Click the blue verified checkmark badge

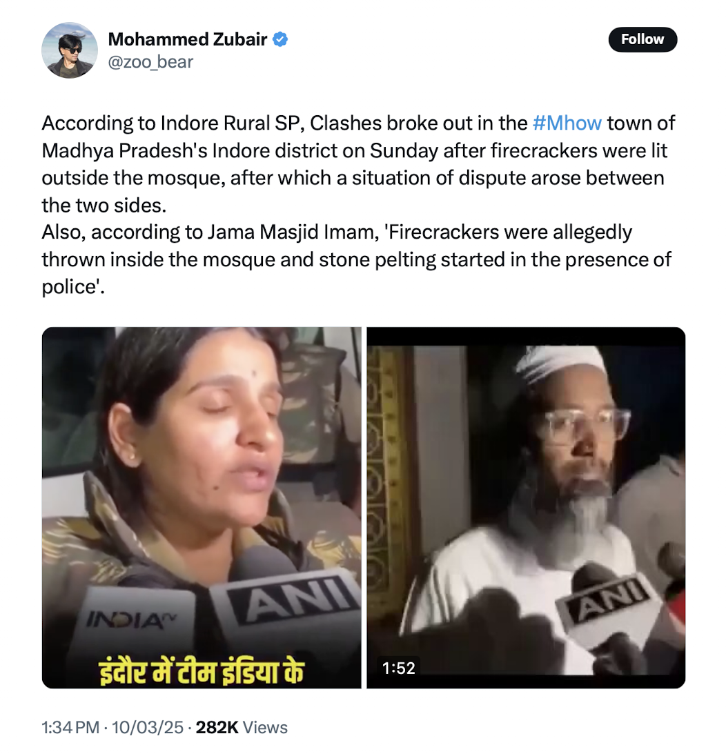(280, 39)
